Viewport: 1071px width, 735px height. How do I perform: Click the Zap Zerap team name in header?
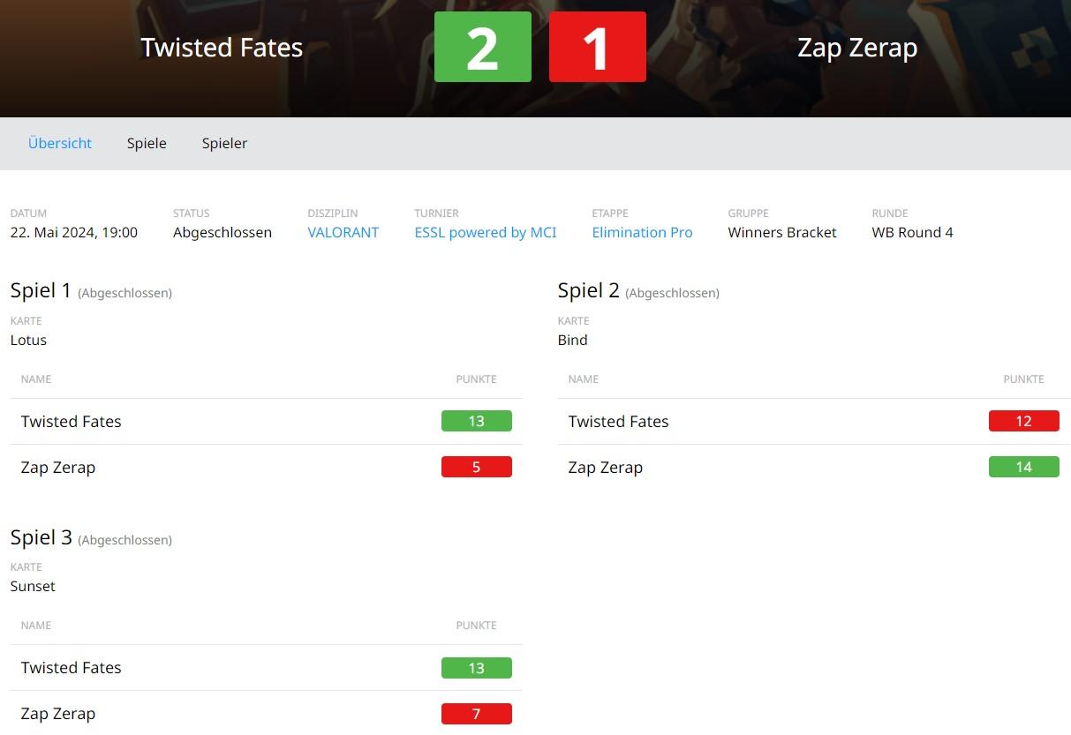click(x=857, y=48)
